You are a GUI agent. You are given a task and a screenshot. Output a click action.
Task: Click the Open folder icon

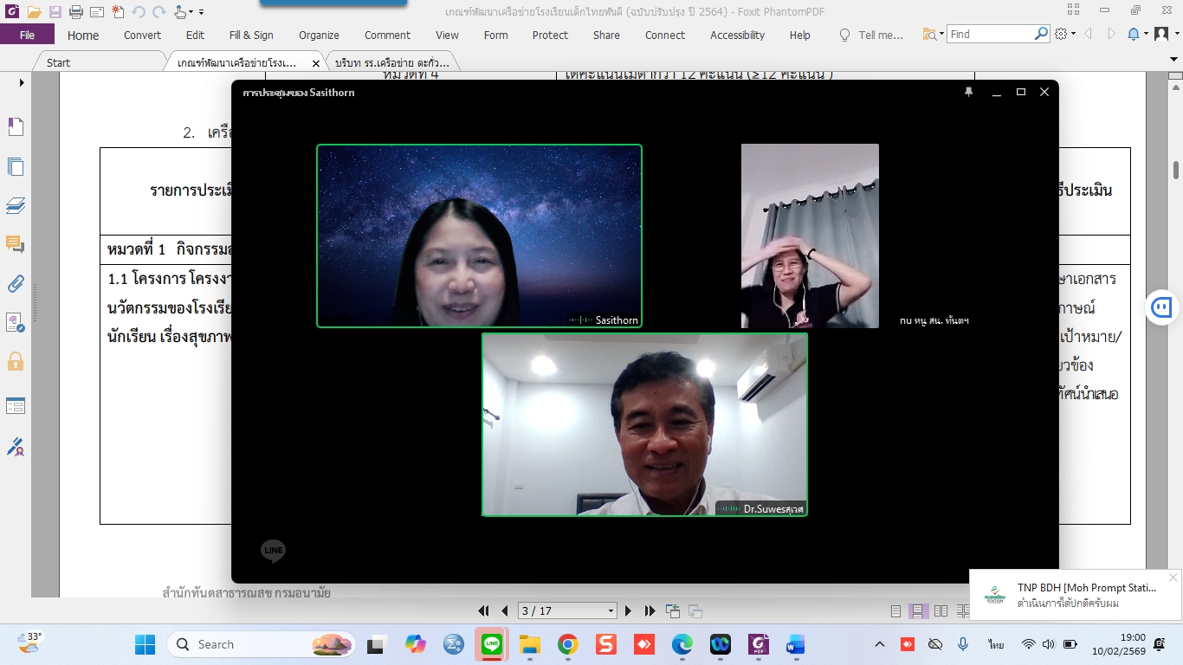(x=34, y=12)
